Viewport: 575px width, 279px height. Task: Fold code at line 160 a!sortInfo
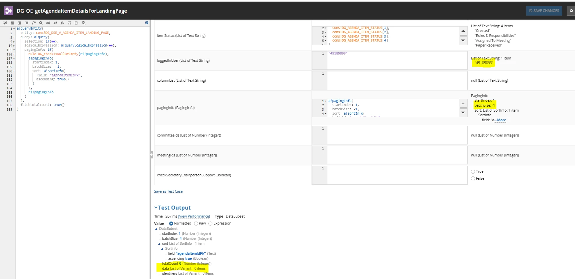pyautogui.click(x=14, y=71)
